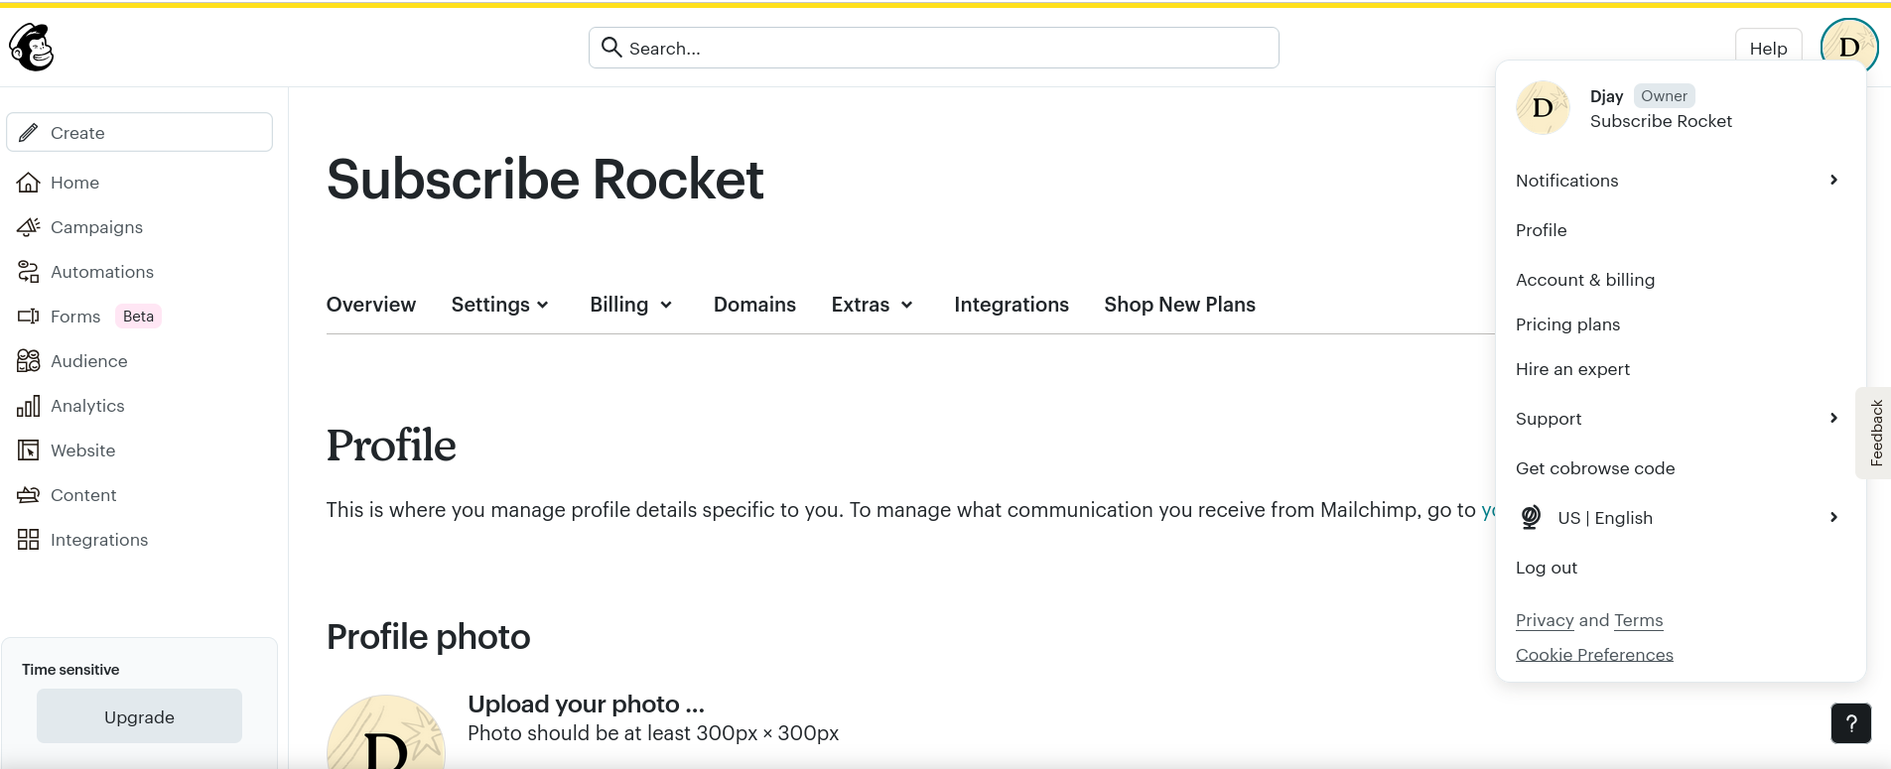Switch to the Domains tab
Screen dimensions: 1891x769
(754, 305)
